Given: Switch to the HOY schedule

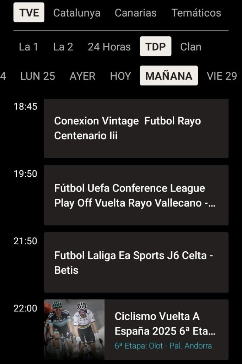Looking at the screenshot, I should [120, 76].
